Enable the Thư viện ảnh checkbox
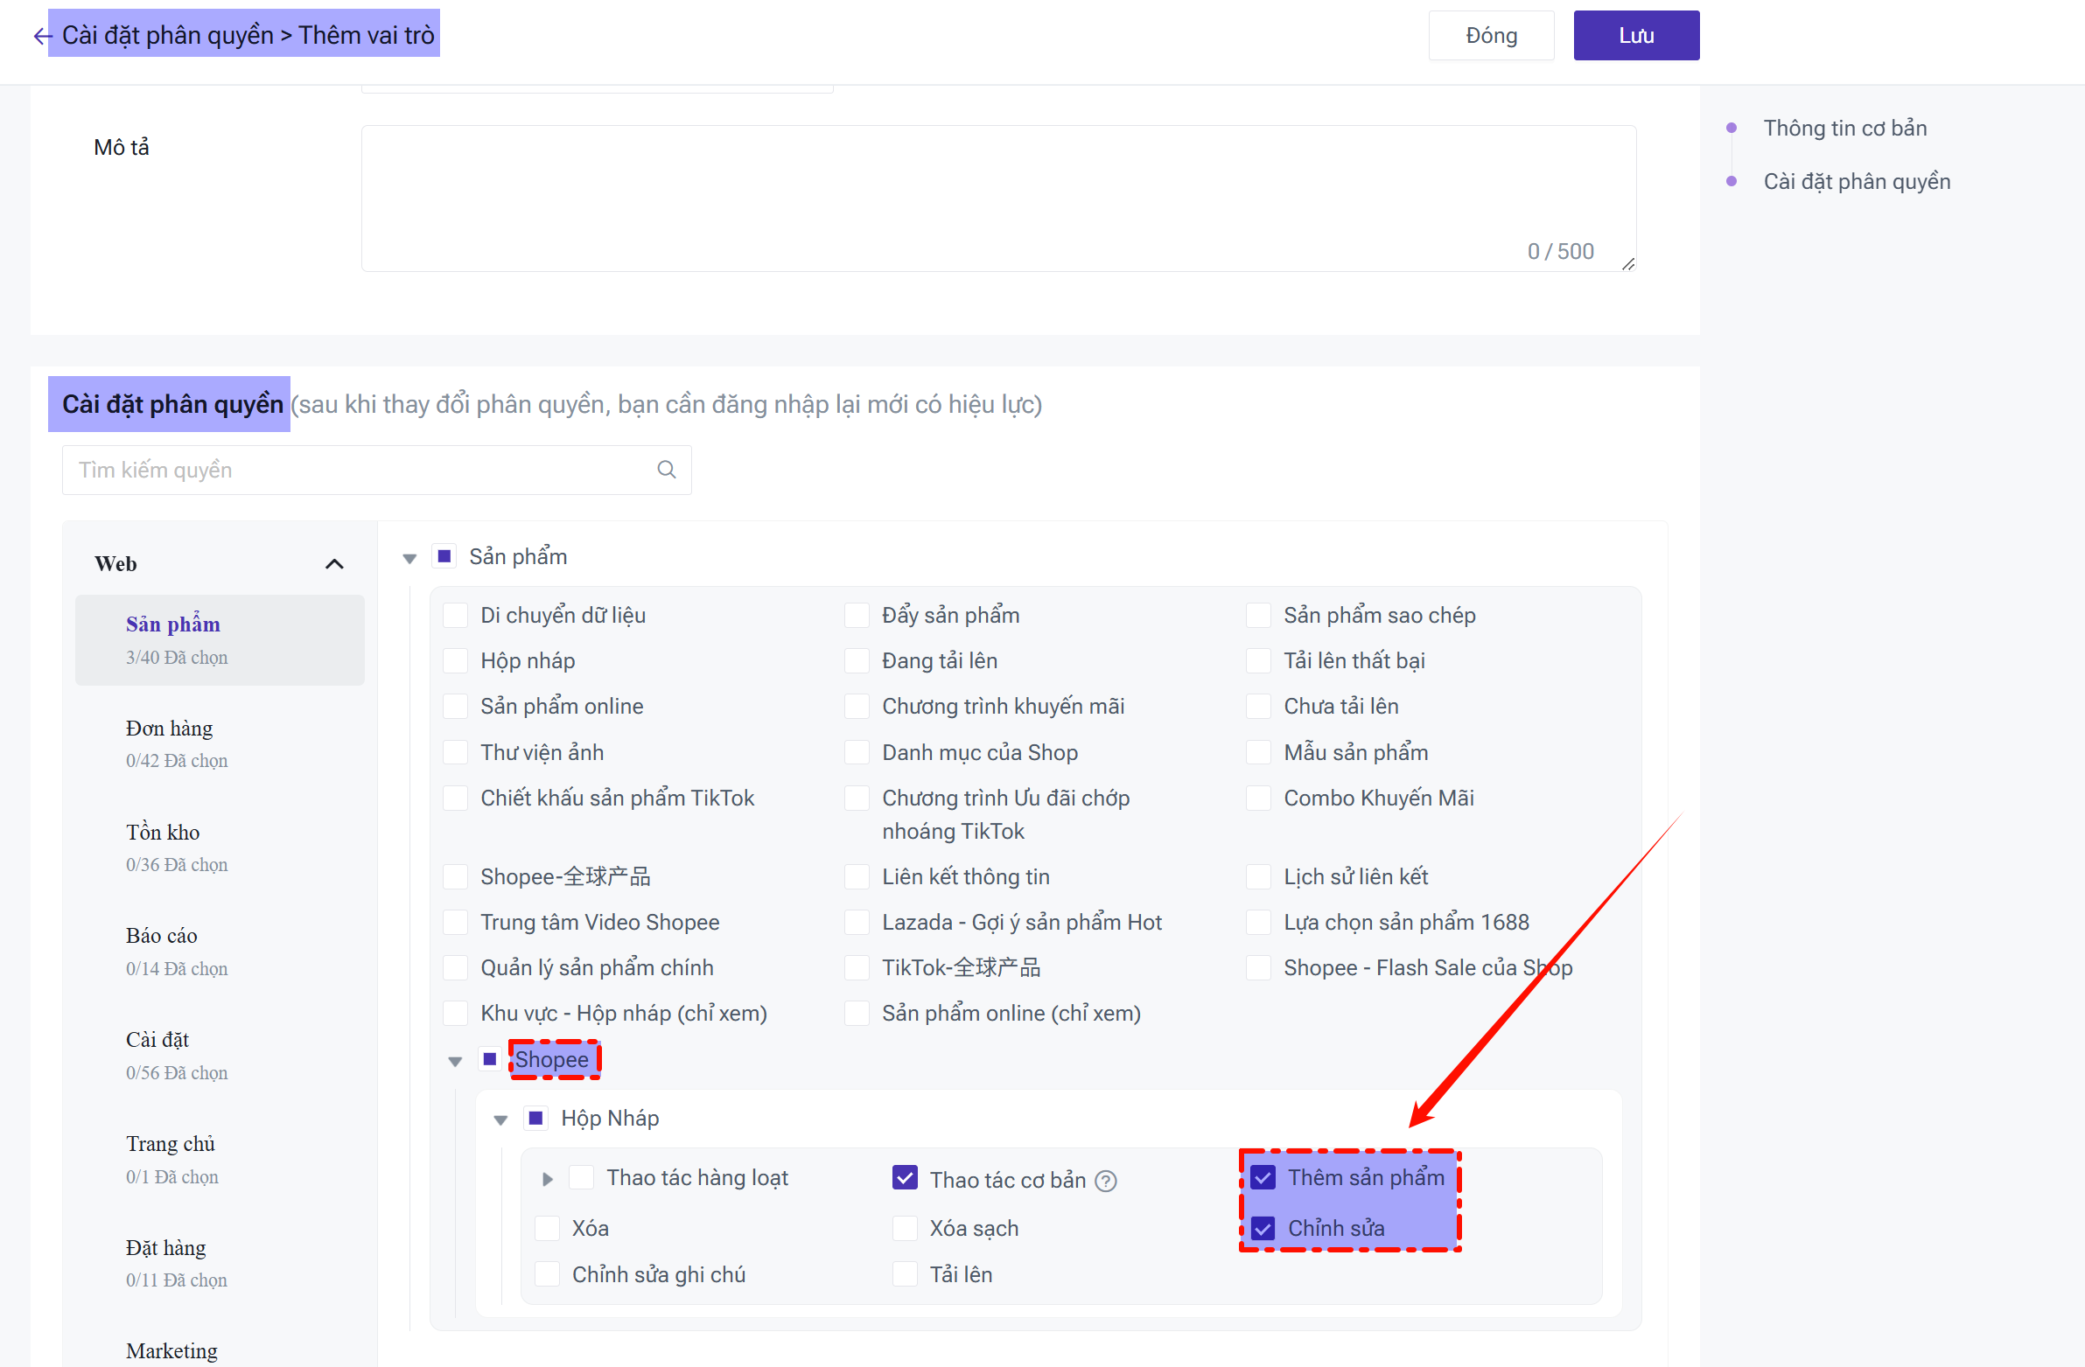 click(456, 752)
